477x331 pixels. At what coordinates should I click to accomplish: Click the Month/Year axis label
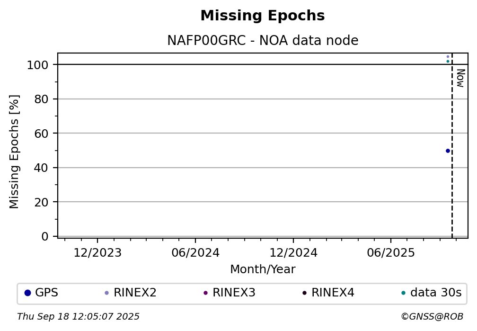click(x=263, y=269)
